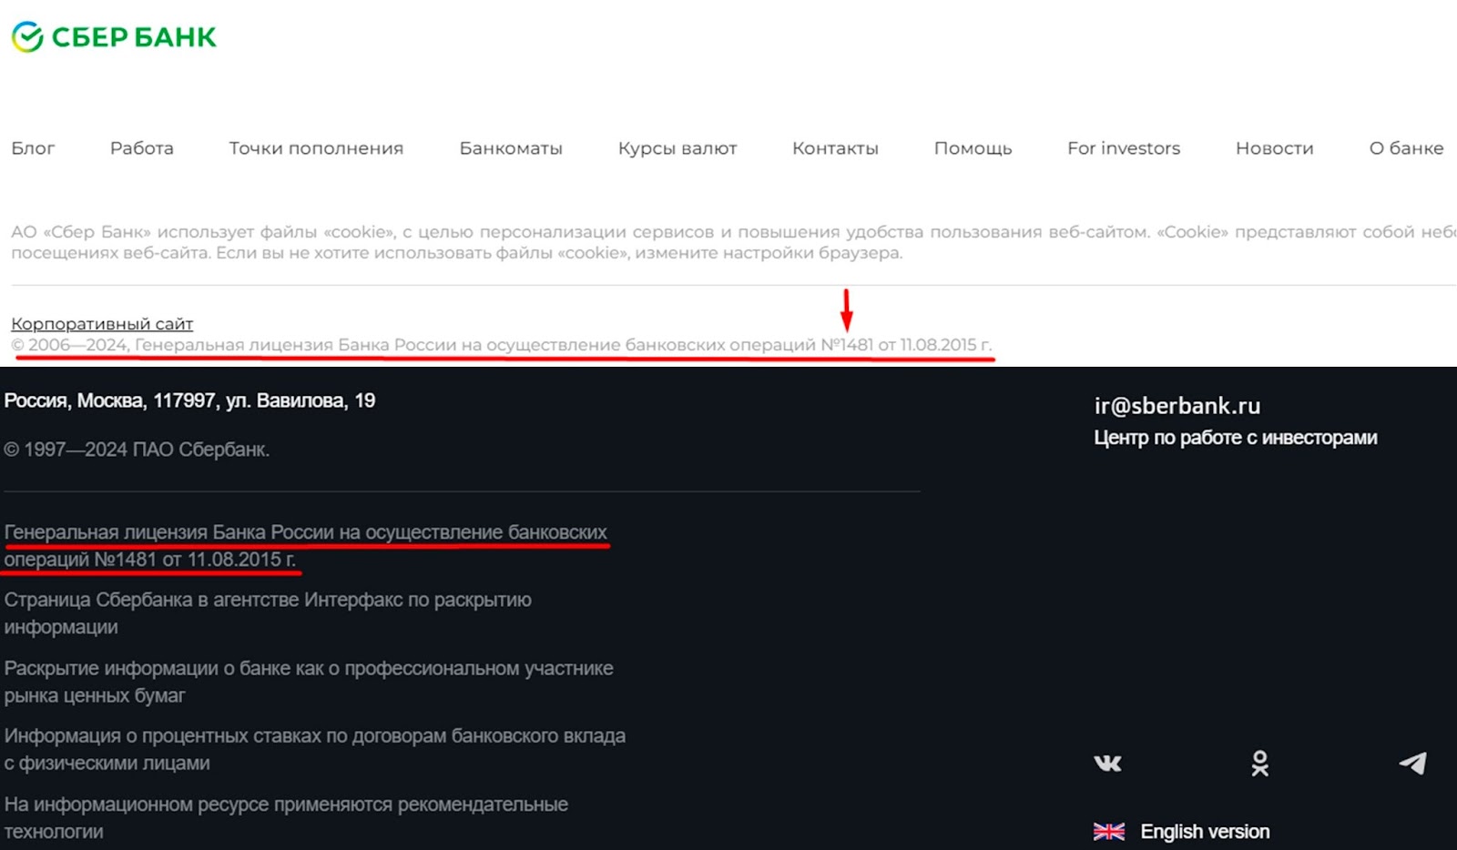The height and width of the screenshot is (850, 1457).
Task: Click the cookie notice paragraph
Action: tap(734, 242)
